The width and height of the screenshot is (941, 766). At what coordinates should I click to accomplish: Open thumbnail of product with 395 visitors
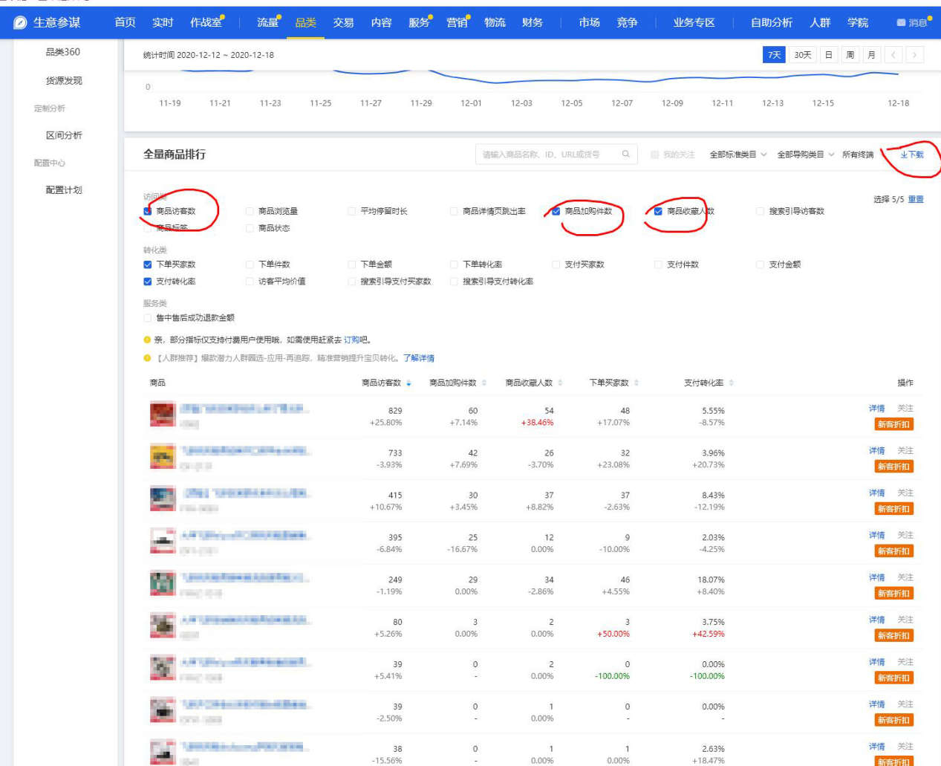click(163, 542)
